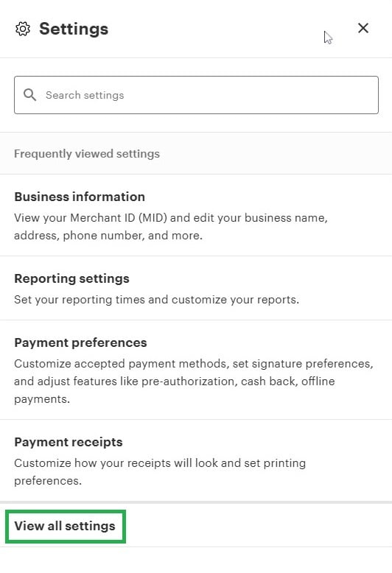Viewport: 392px width, 573px height.
Task: Click the Customize how your receipts look line
Action: [x=160, y=463]
